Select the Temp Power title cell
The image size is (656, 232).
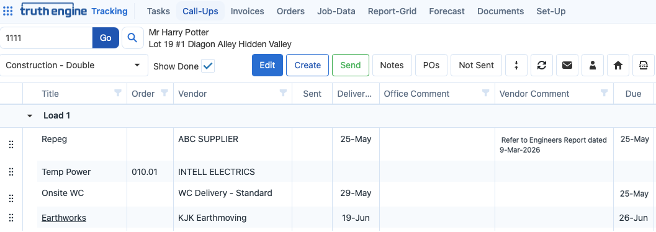click(x=81, y=172)
